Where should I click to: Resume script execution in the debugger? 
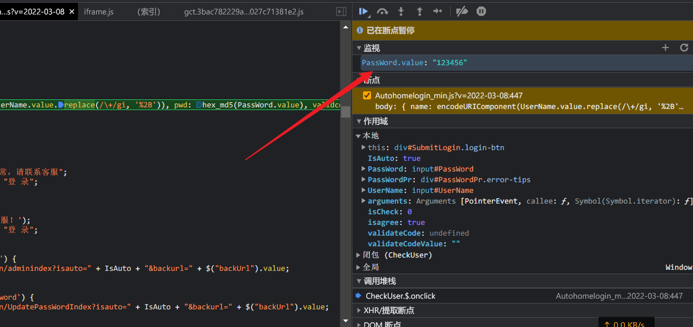point(364,11)
